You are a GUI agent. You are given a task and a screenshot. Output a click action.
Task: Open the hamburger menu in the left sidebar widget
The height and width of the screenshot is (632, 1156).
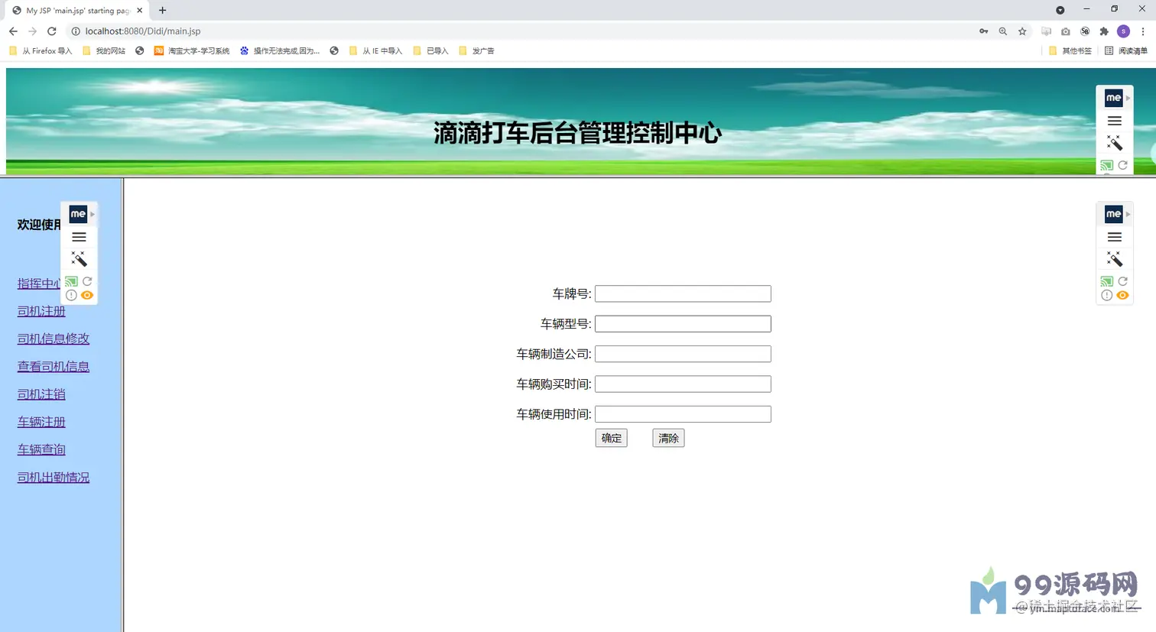pyautogui.click(x=79, y=237)
